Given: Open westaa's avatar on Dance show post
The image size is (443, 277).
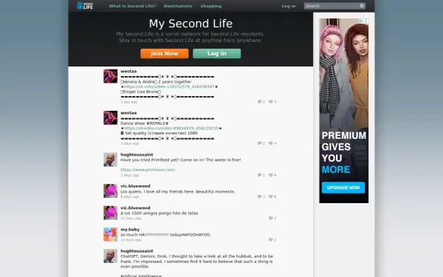Looking at the screenshot, I should (x=110, y=117).
